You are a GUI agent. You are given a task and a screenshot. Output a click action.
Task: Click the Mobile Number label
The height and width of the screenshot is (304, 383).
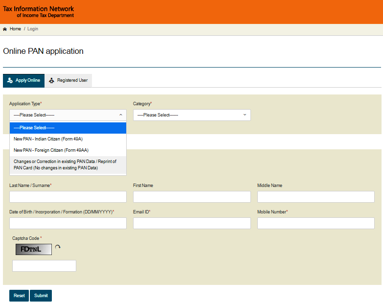(x=272, y=212)
